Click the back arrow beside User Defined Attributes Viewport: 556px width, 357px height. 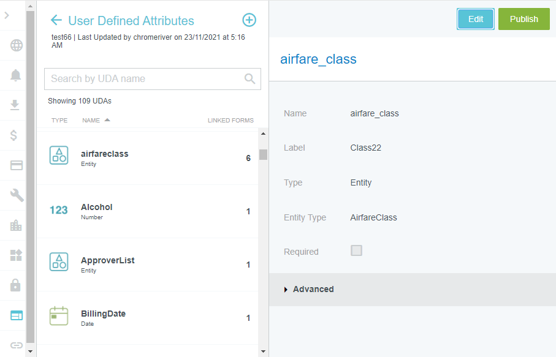56,20
